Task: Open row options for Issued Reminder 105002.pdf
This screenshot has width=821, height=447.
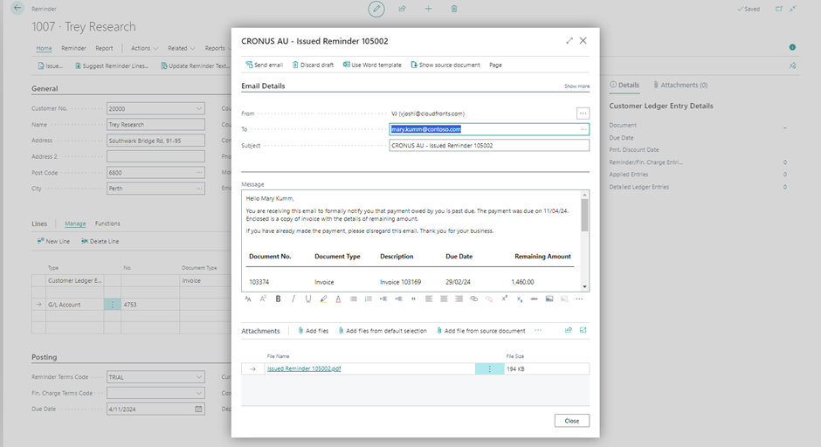Action: click(490, 368)
